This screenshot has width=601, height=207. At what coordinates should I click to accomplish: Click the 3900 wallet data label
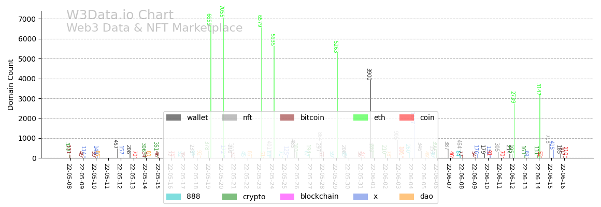pyautogui.click(x=368, y=74)
